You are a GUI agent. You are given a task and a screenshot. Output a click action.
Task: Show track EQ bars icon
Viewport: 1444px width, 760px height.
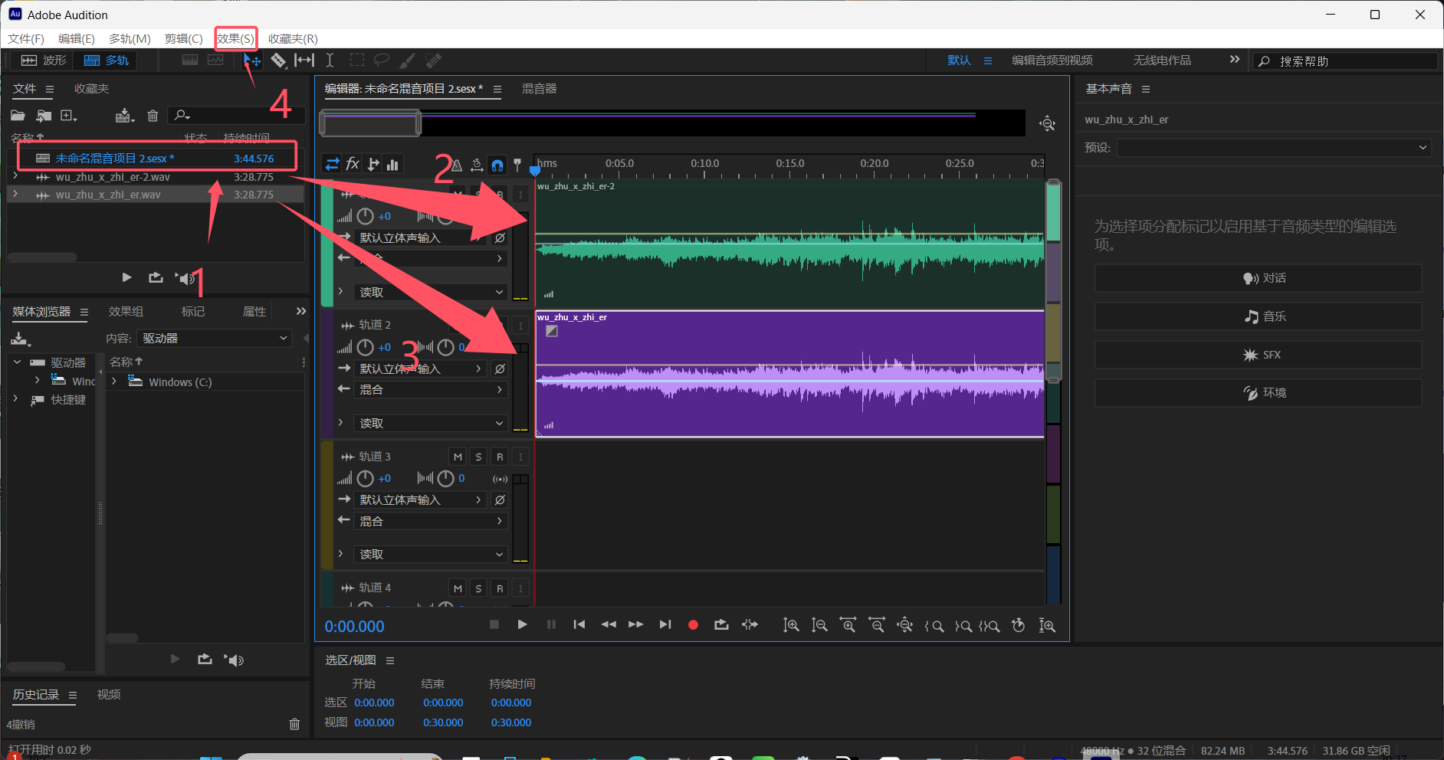pyautogui.click(x=392, y=164)
